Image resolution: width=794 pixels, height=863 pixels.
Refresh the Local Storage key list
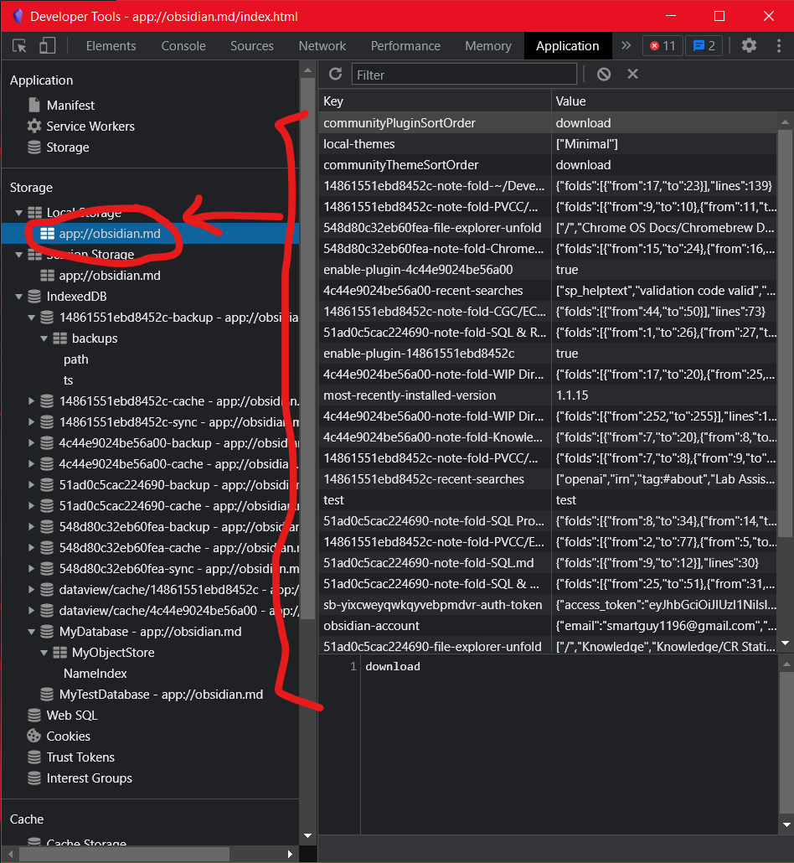335,74
